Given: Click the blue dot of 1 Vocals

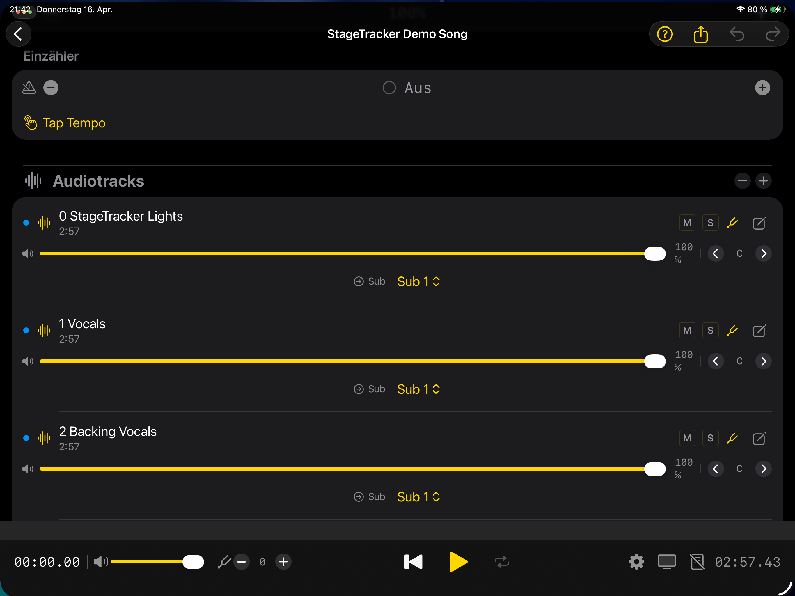Looking at the screenshot, I should pyautogui.click(x=26, y=330).
